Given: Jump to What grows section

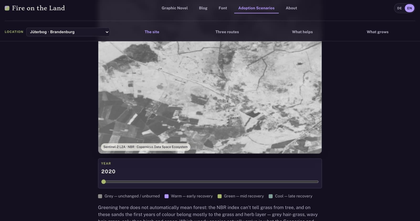Looking at the screenshot, I should [x=377, y=32].
